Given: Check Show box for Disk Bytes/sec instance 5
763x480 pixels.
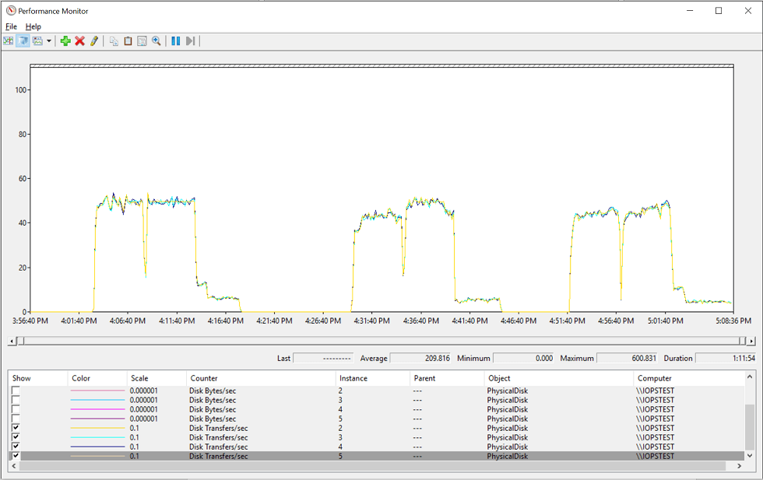Looking at the screenshot, I should [x=16, y=419].
